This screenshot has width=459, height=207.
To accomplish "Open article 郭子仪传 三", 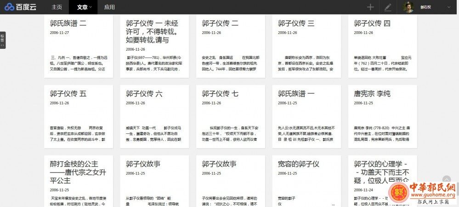I will coord(298,23).
